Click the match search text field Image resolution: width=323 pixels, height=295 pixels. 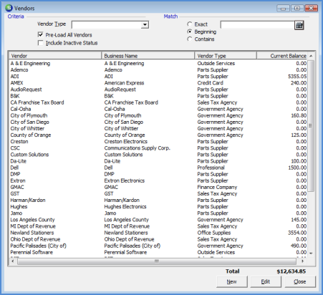(257, 25)
